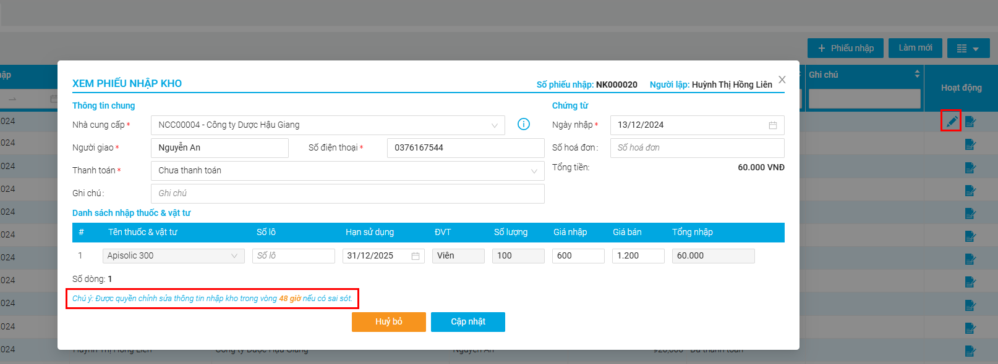Image resolution: width=998 pixels, height=364 pixels.
Task: Click the 48 giờ notice text
Action: click(x=289, y=299)
